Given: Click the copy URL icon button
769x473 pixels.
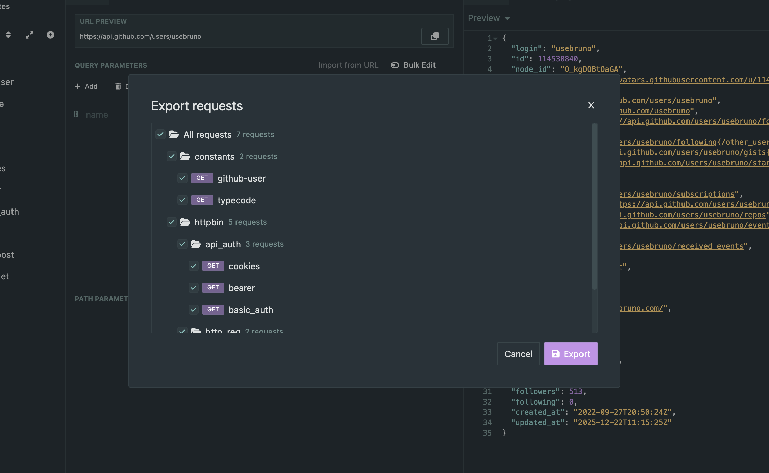Looking at the screenshot, I should click(435, 36).
